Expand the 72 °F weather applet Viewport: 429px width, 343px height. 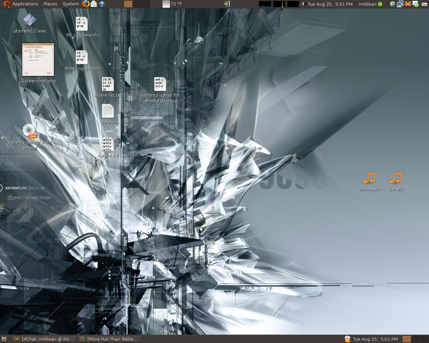(x=172, y=4)
